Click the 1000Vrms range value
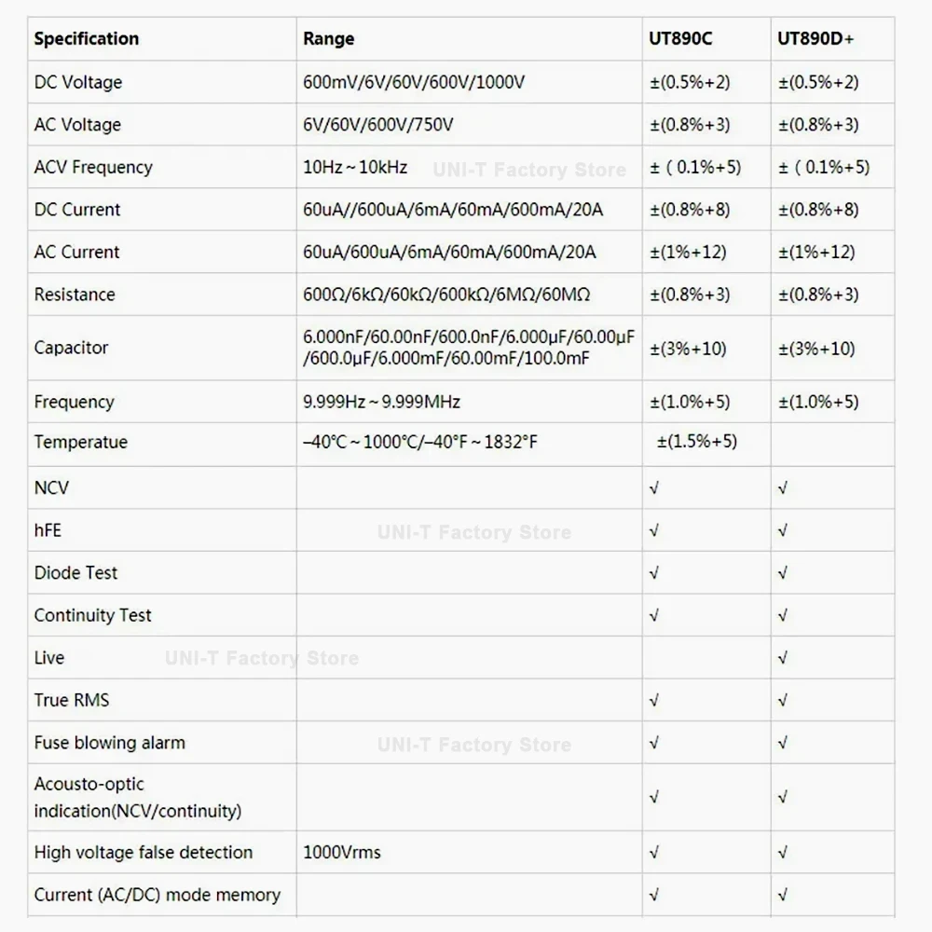This screenshot has height=932, width=932. point(342,853)
